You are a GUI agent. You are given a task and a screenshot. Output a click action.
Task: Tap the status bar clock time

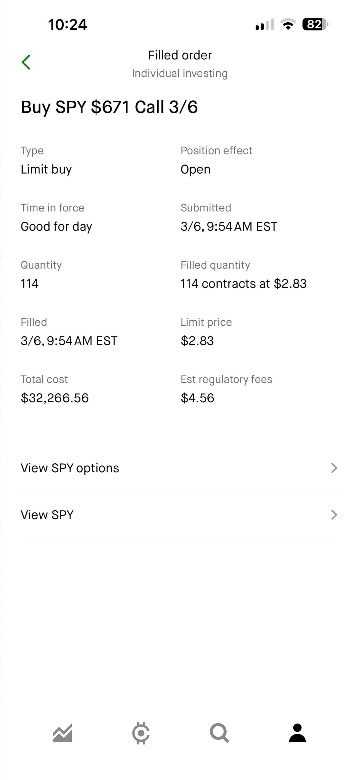pyautogui.click(x=67, y=25)
